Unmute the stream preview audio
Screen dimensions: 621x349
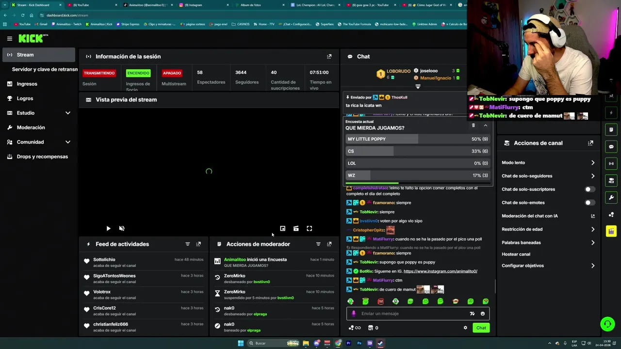click(x=122, y=228)
